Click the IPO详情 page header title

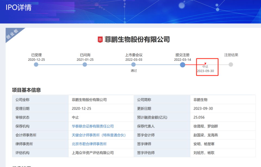tap(19, 8)
